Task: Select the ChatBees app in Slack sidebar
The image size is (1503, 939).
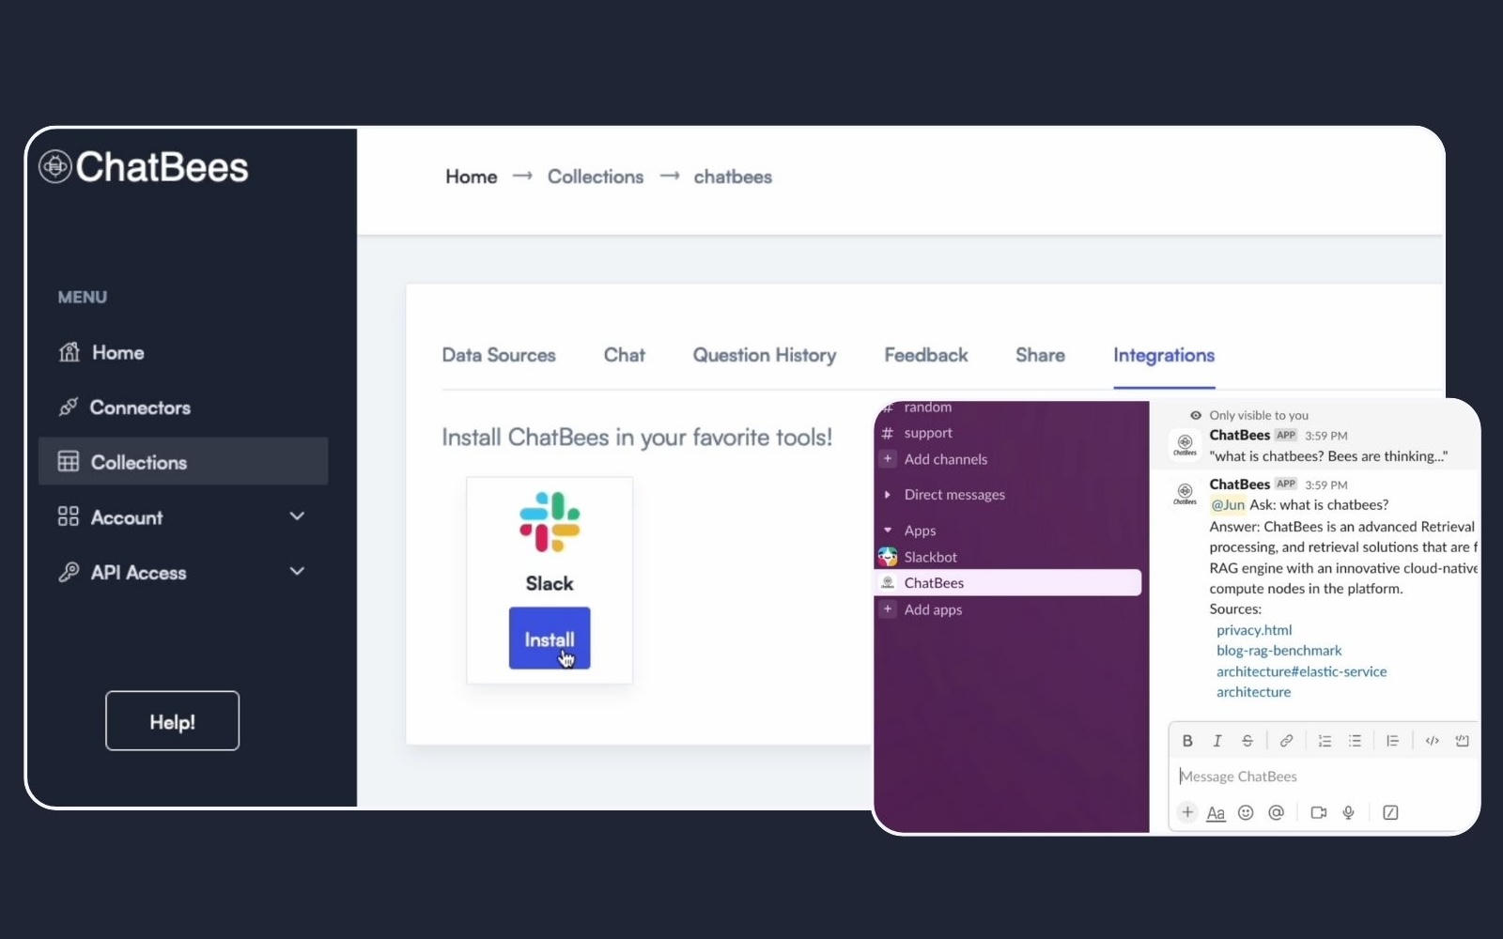Action: (1008, 583)
